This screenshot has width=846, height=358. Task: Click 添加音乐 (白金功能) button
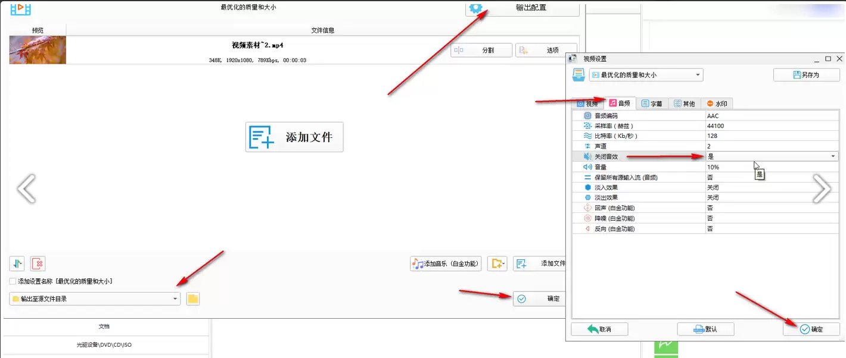446,263
